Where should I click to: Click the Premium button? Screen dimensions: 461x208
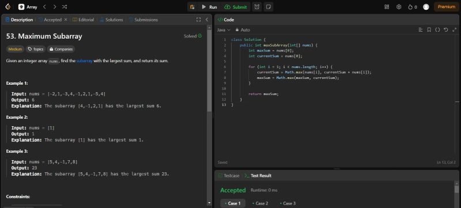tap(446, 7)
